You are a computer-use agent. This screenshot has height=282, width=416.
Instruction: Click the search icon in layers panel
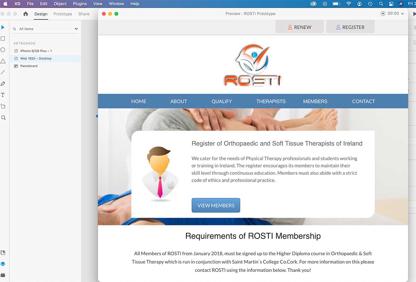pos(15,29)
